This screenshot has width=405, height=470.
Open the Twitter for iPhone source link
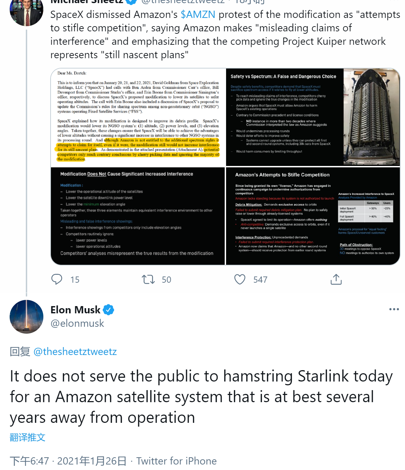[x=177, y=461]
